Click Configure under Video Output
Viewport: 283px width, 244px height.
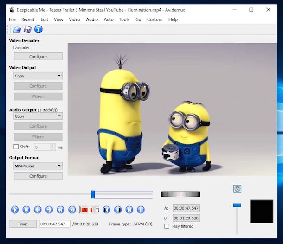pos(38,86)
